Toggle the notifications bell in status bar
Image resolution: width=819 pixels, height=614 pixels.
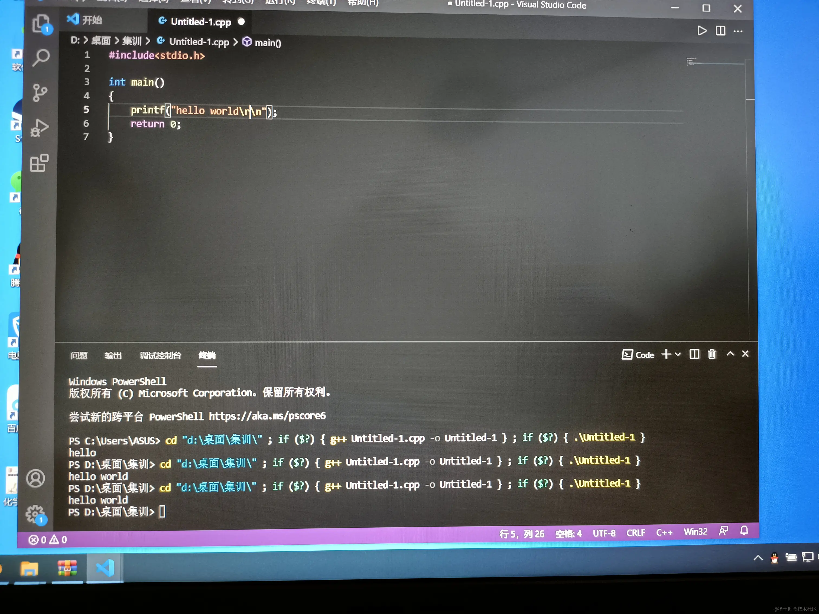tap(744, 531)
